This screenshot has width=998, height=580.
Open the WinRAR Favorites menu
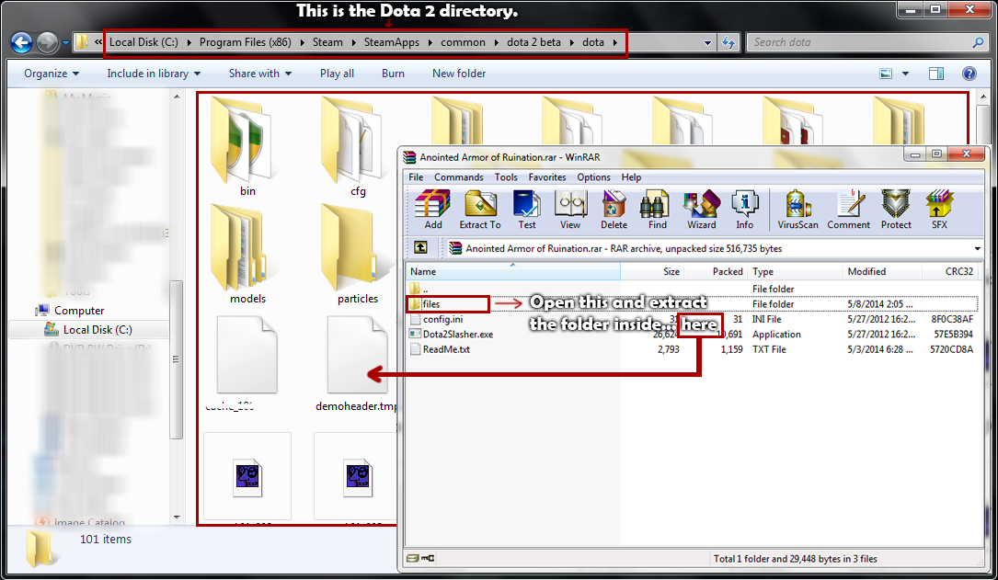pyautogui.click(x=546, y=177)
